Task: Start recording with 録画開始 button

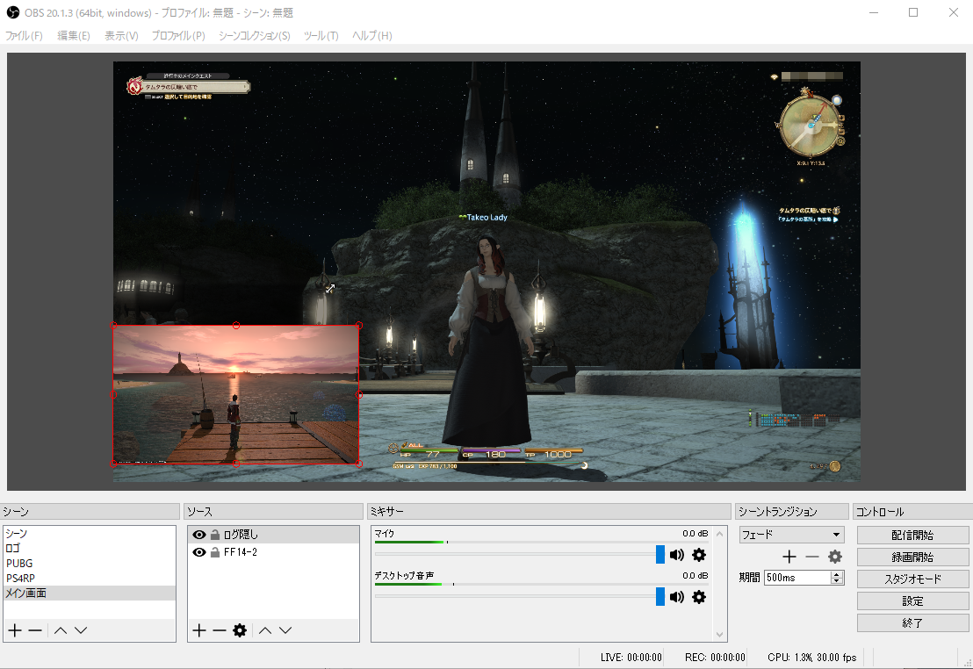Action: [x=912, y=557]
